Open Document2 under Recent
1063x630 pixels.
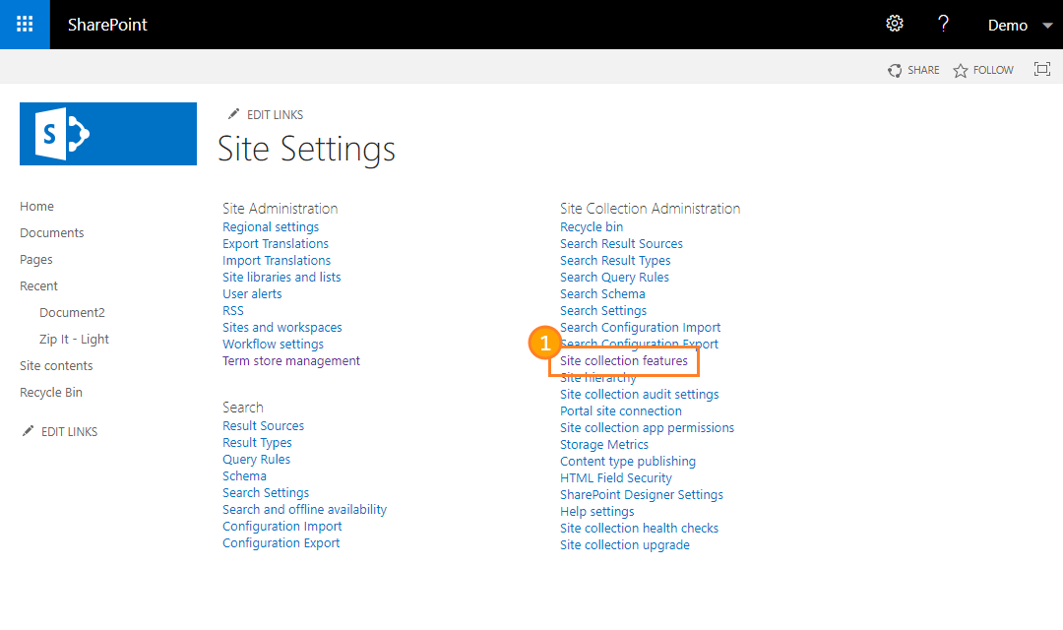(x=72, y=312)
